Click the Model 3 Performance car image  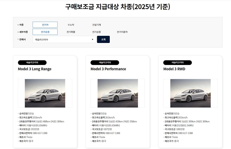(x=118, y=93)
